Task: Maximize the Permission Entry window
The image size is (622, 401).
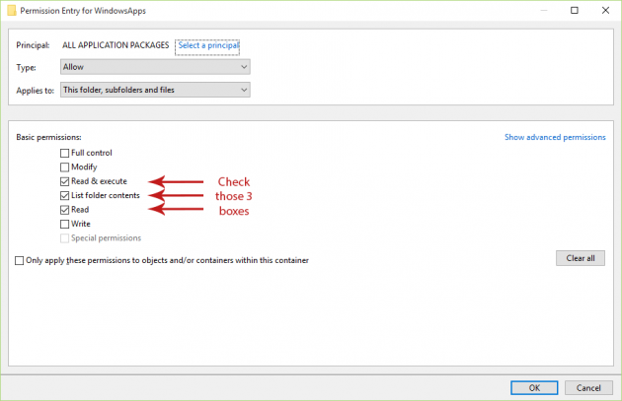Action: [575, 10]
